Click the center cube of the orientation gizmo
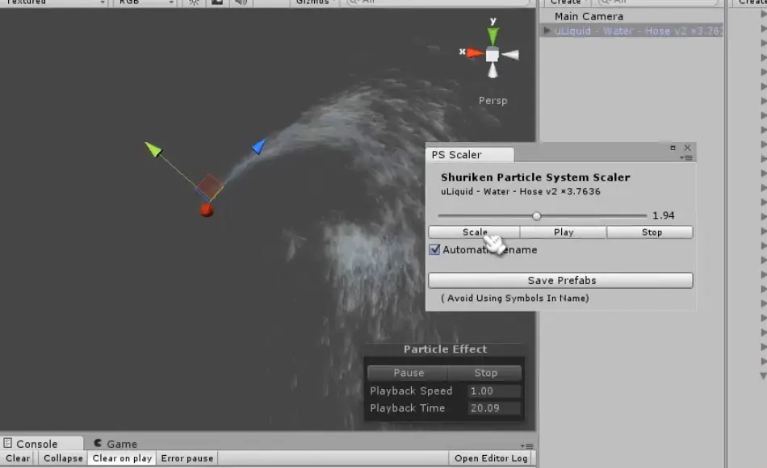This screenshot has height=468, width=767. 492,54
